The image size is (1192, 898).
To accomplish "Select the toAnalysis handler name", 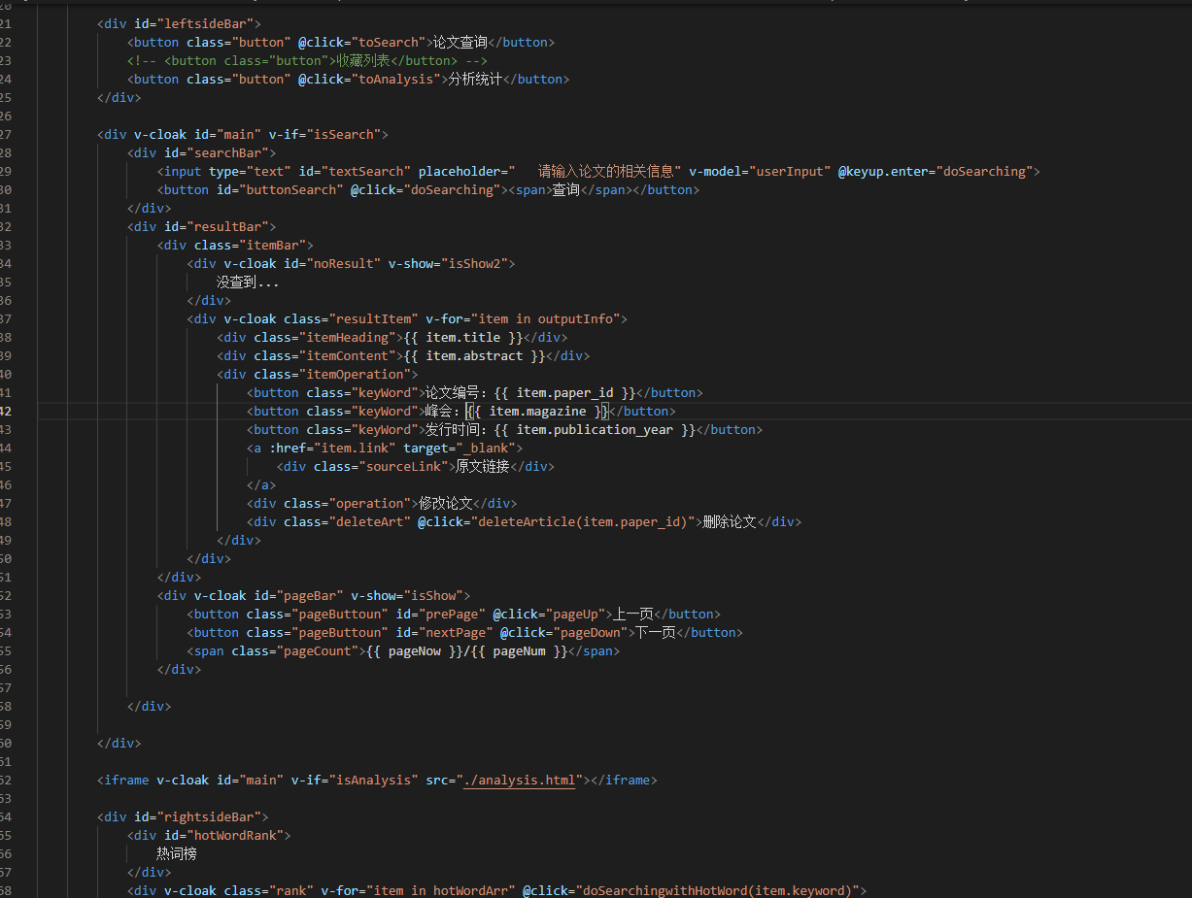I will pos(396,79).
